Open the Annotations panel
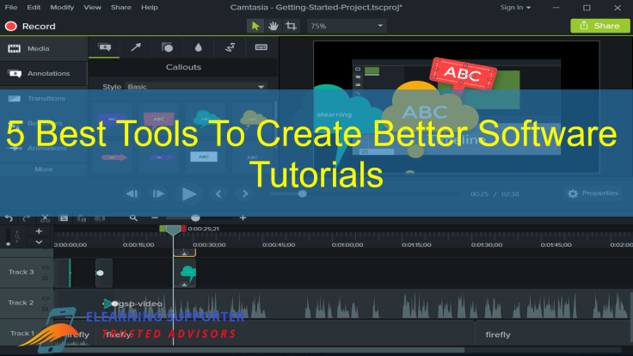 [44, 73]
